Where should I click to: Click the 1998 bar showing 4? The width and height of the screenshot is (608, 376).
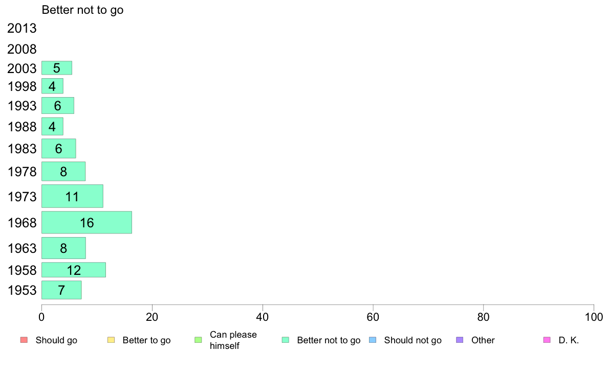click(52, 86)
